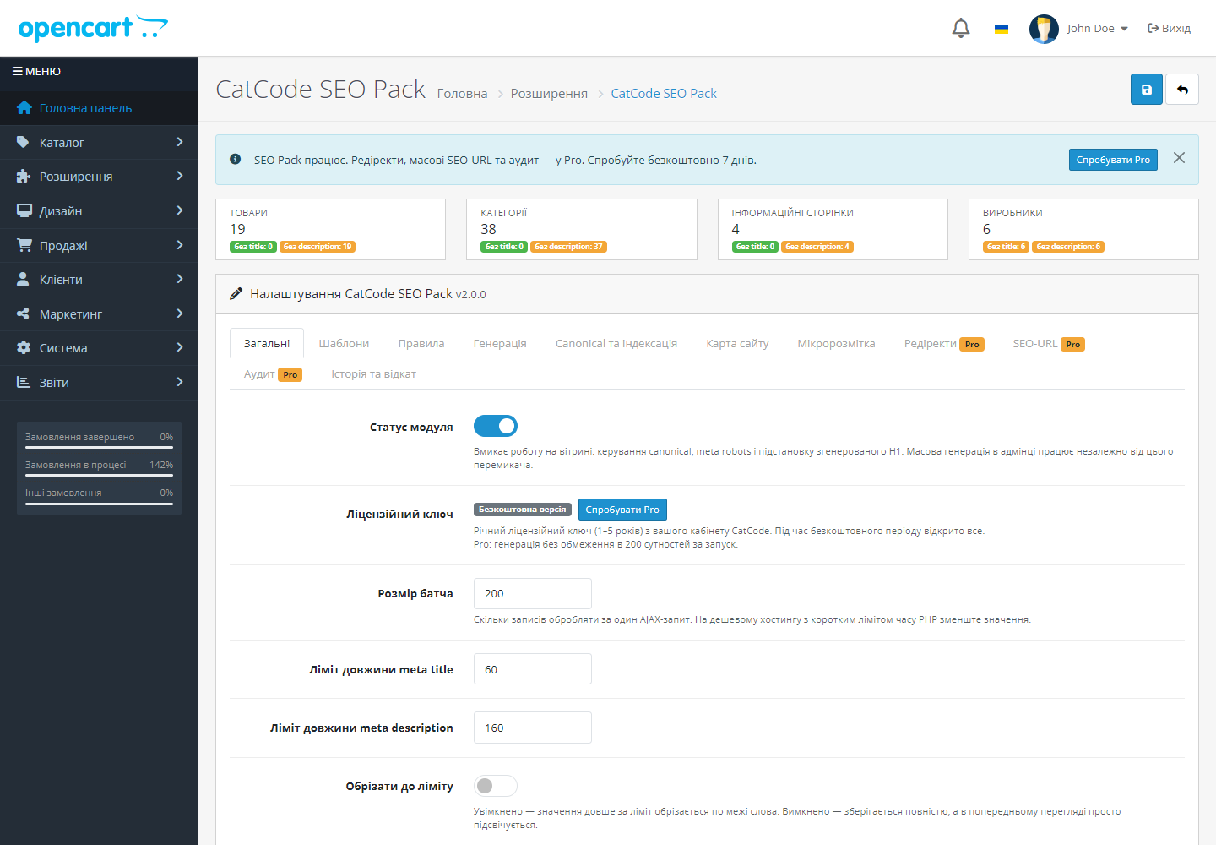Screen dimensions: 1216x845
Task: Expand the Продажі menu chevron
Action: [180, 245]
